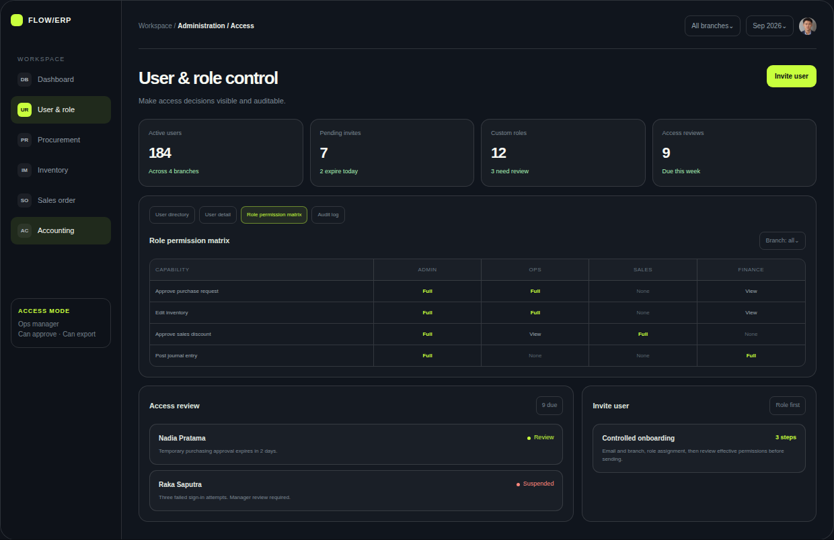Click the ADMIN column header

[x=427, y=269]
